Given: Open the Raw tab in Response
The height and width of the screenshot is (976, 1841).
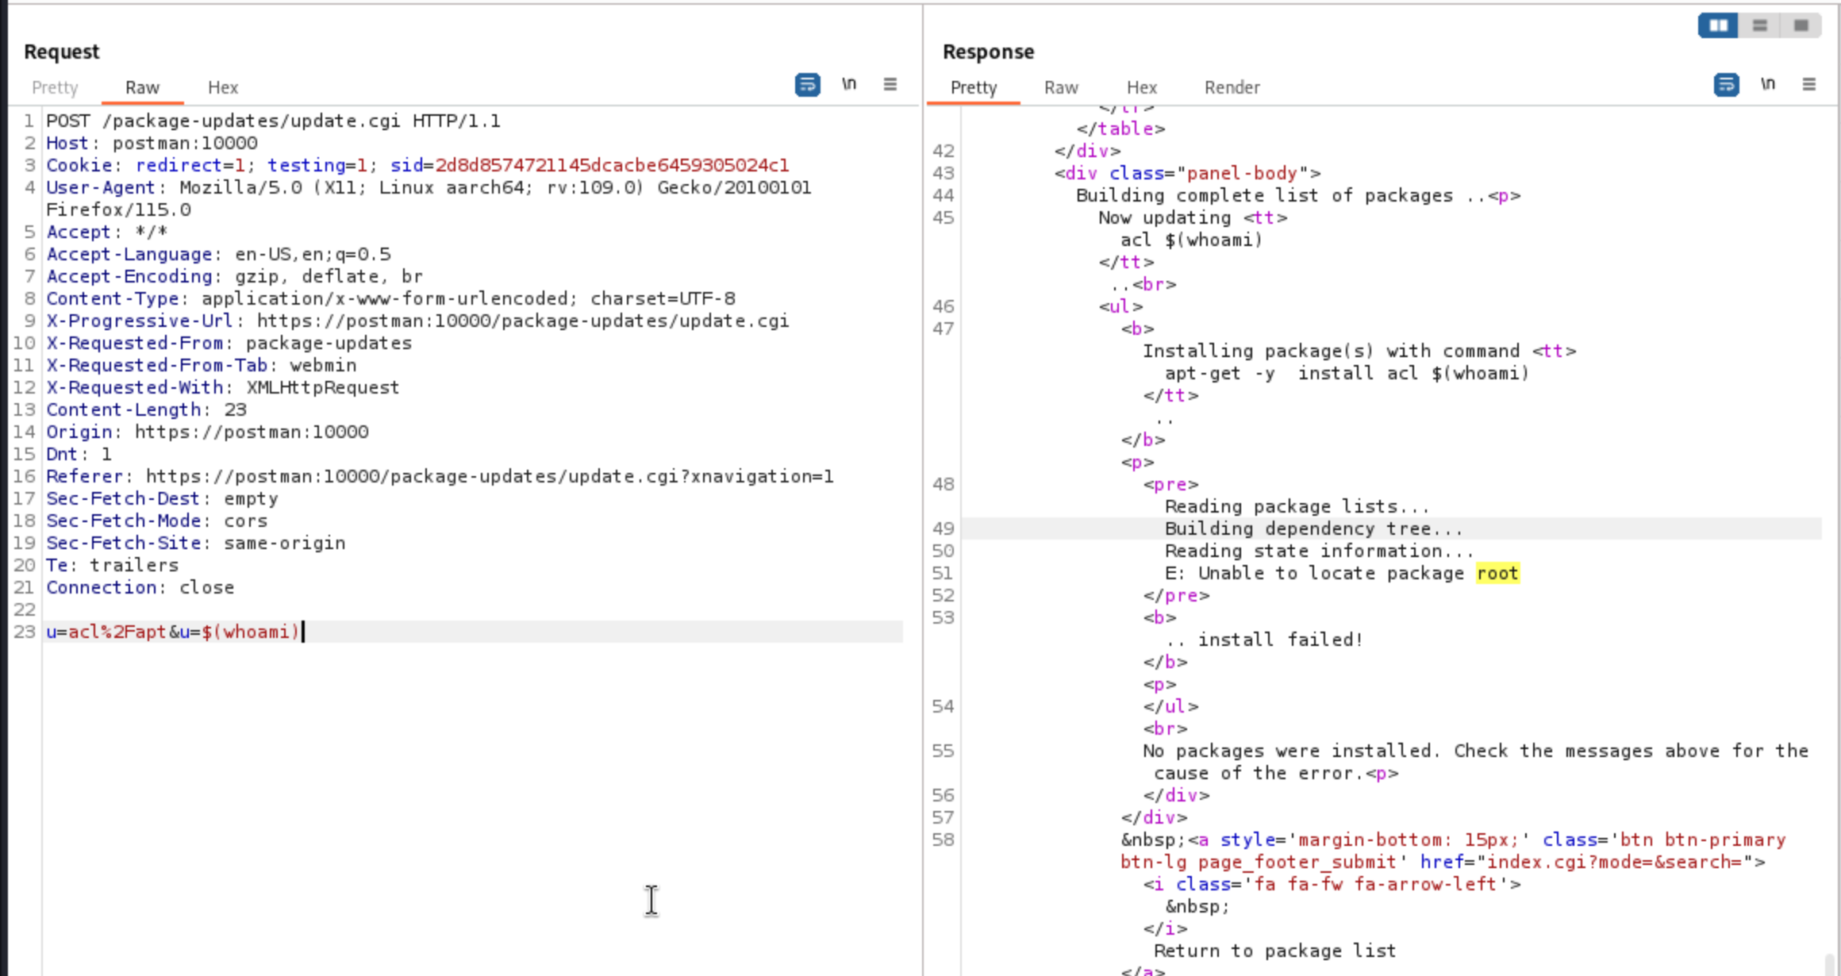Looking at the screenshot, I should pyautogui.click(x=1061, y=87).
